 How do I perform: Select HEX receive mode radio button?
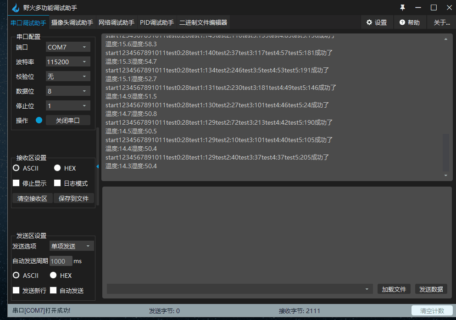coord(57,168)
